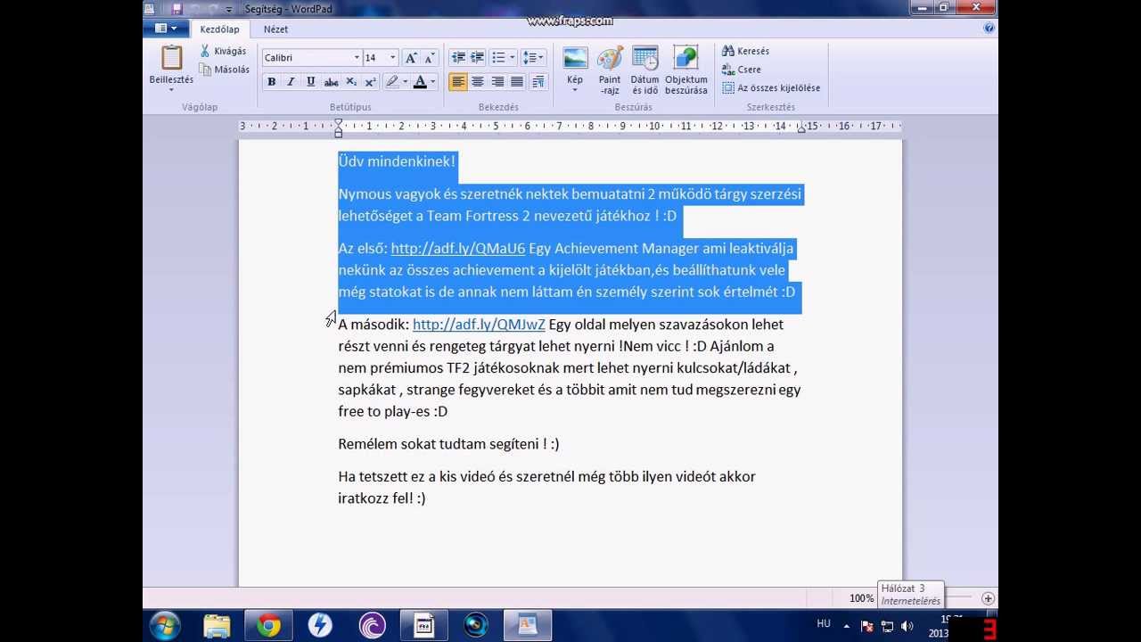The image size is (1141, 642).
Task: Toggle underline formatting
Action: coord(310,82)
